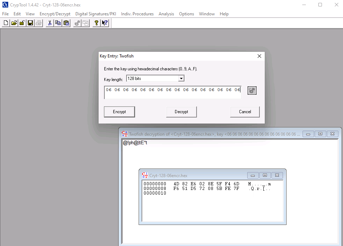Viewport: 343px width, 246px height.
Task: Expand the Key length dropdown
Action: click(x=181, y=79)
